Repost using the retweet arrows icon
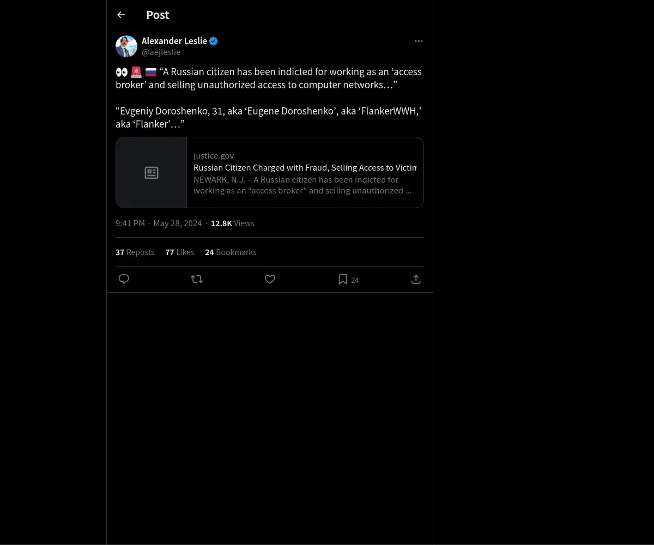Screen dimensions: 654x545 [x=197, y=279]
